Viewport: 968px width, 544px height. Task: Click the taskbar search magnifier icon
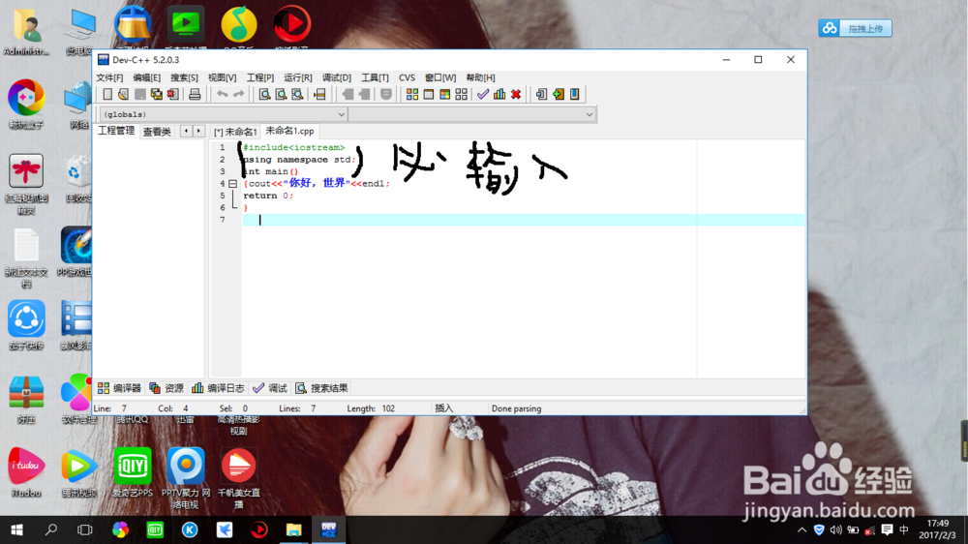(51, 529)
